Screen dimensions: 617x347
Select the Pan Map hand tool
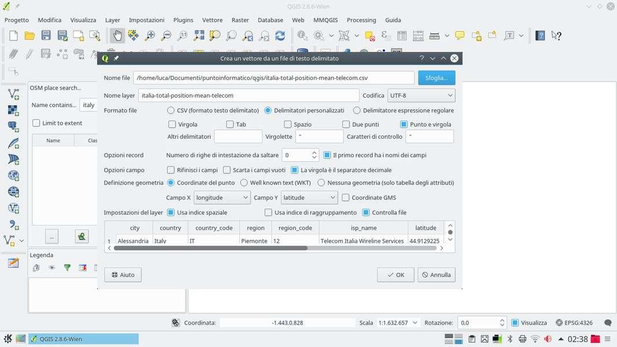click(x=117, y=35)
